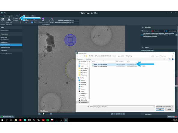Switch to the EPU tab

pyautogui.click(x=33, y=16)
